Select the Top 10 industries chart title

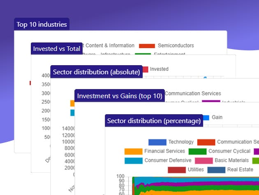pos(42,24)
